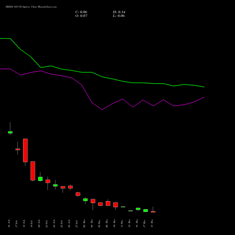
Task: Select the tall red candlestick above 19 Feb
Action: tap(33, 171)
